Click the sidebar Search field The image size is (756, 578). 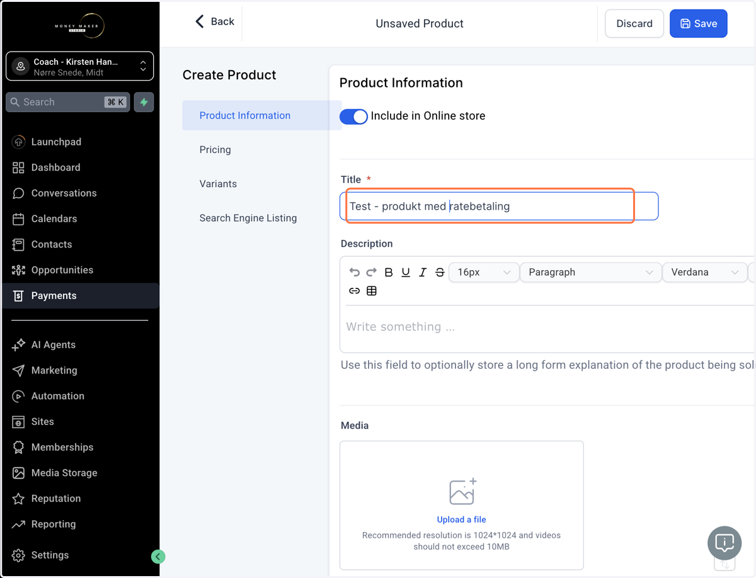(x=67, y=102)
